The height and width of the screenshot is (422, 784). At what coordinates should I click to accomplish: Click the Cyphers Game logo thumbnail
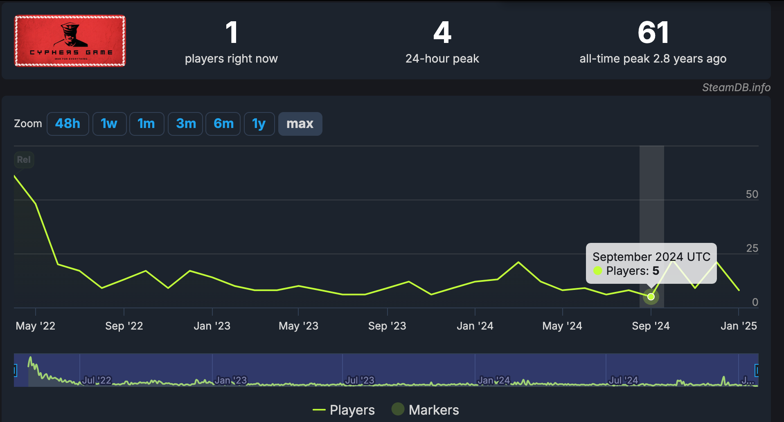[70, 41]
